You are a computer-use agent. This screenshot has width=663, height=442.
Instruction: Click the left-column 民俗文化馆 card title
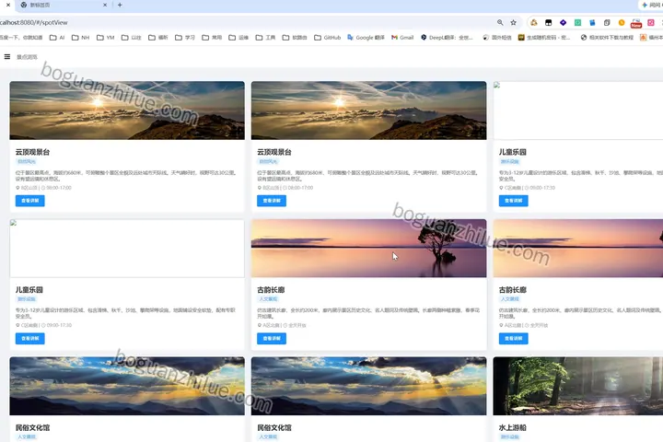(x=32, y=427)
